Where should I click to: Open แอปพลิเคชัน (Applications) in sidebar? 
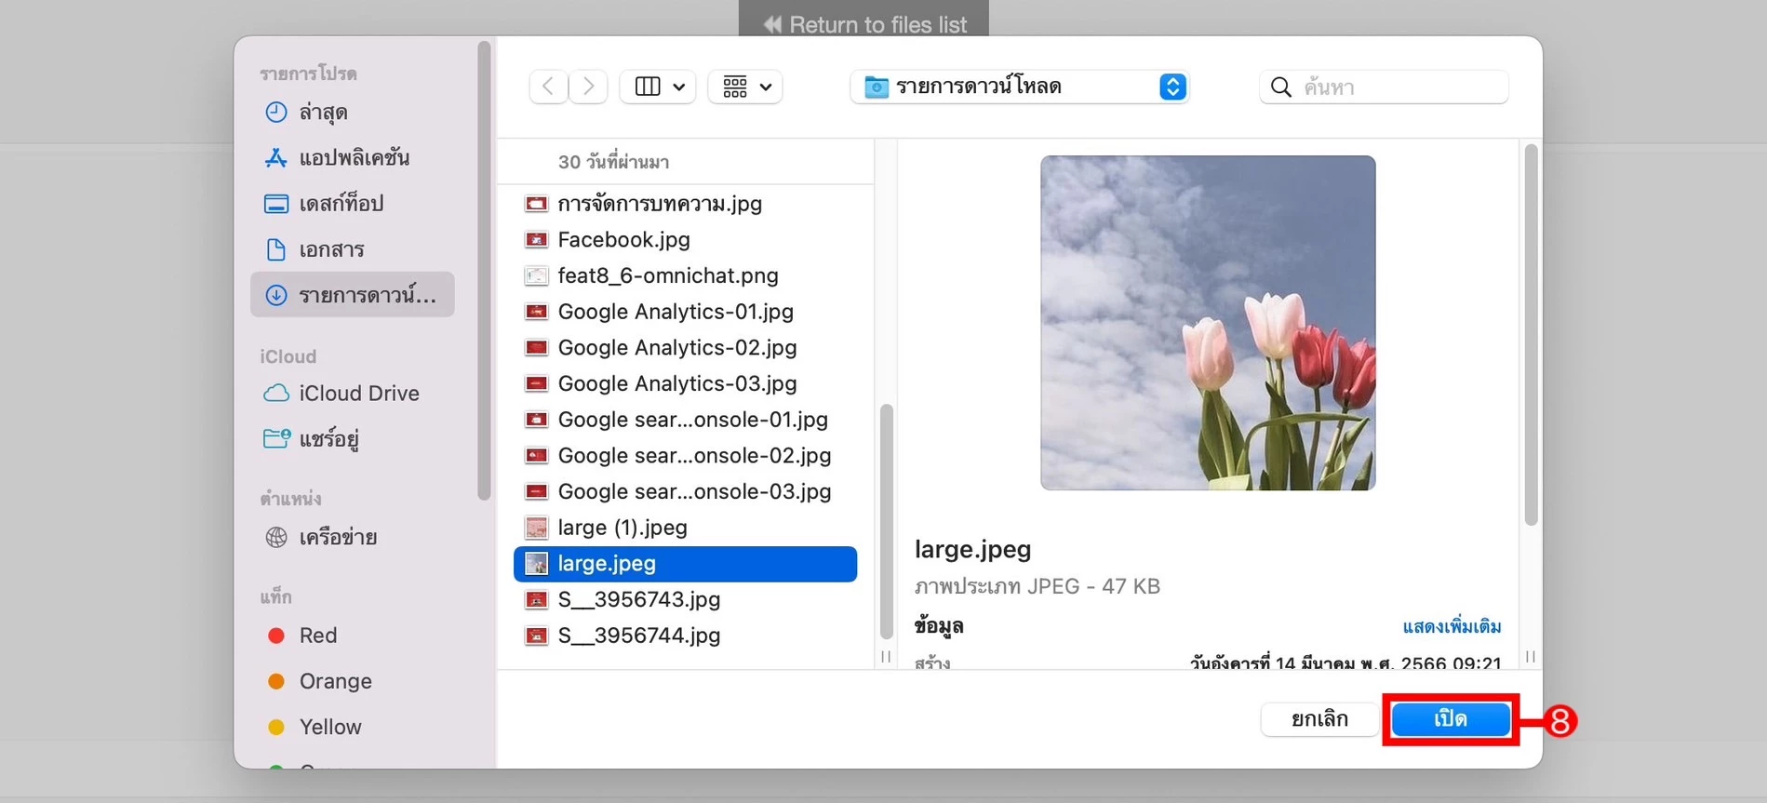pyautogui.click(x=353, y=158)
